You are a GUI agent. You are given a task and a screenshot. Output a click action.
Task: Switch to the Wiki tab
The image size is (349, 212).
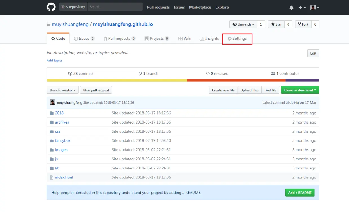tap(185, 39)
